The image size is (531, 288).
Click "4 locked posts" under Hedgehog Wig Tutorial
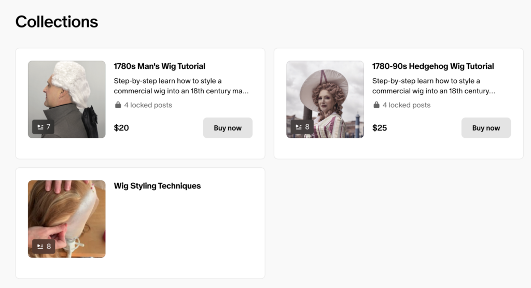point(406,105)
